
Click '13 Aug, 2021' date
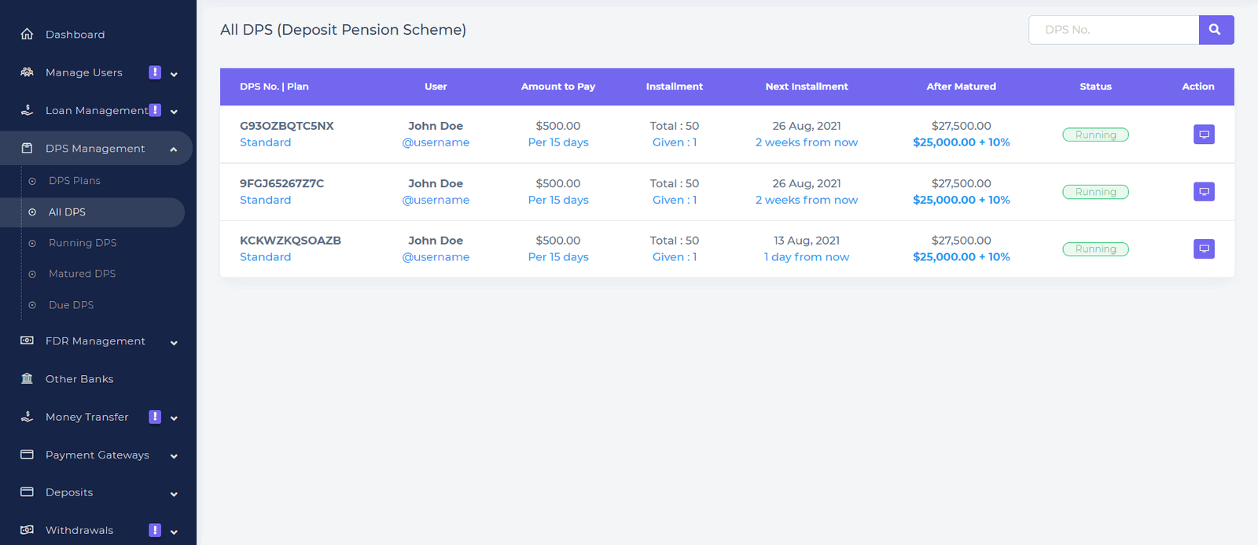807,241
